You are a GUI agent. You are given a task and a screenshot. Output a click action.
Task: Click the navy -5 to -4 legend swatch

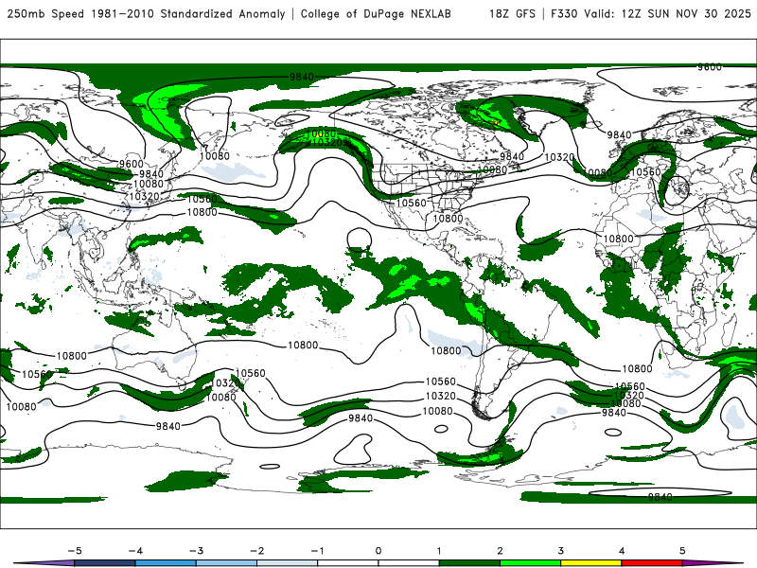tap(105, 563)
